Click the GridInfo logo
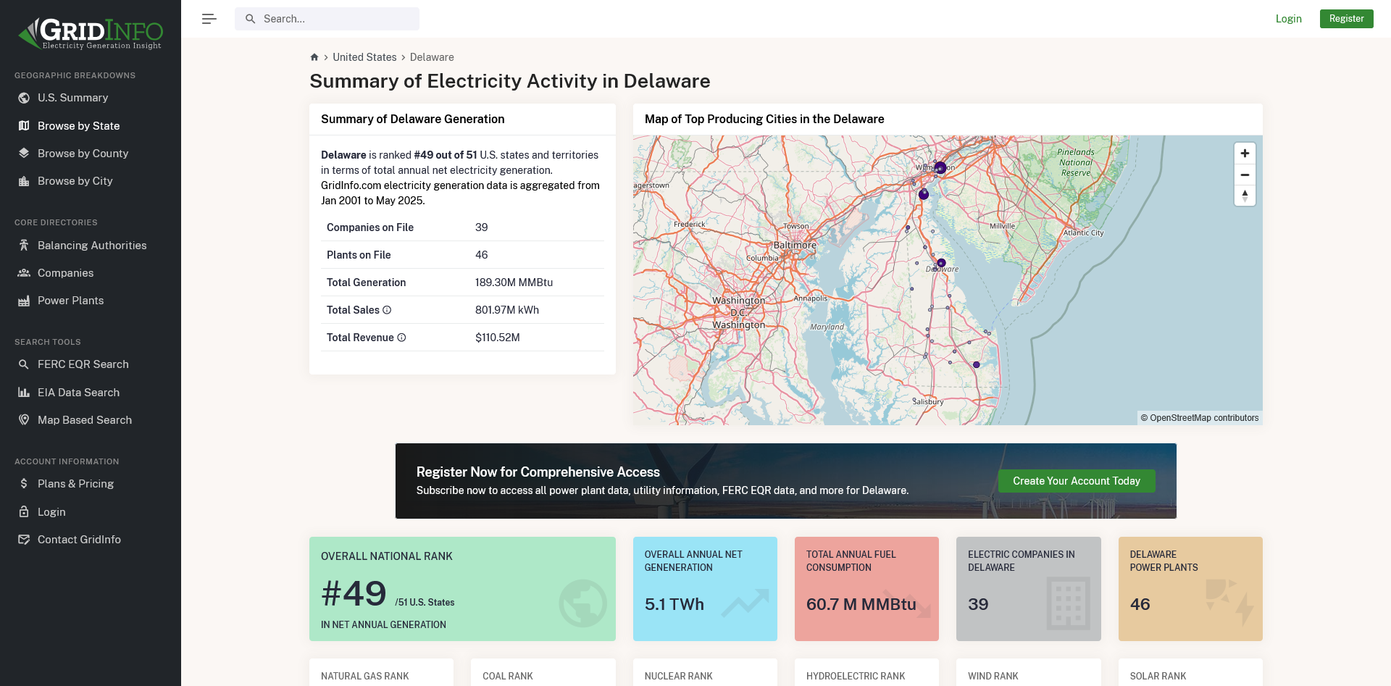 (91, 33)
